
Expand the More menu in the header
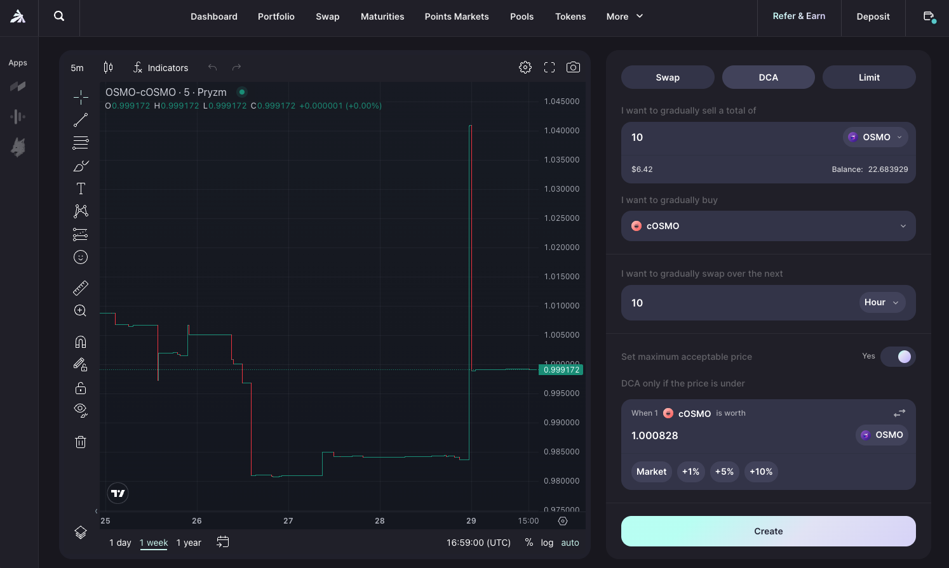[x=625, y=17]
